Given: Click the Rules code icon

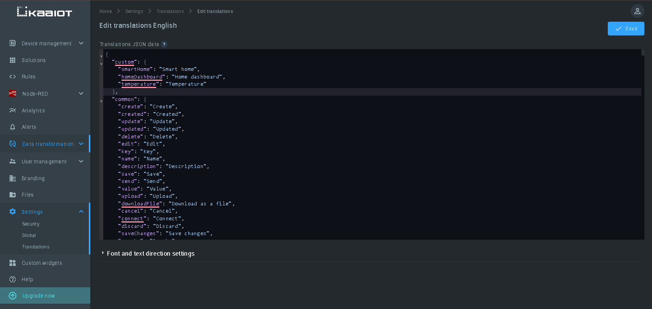Looking at the screenshot, I should click(13, 77).
